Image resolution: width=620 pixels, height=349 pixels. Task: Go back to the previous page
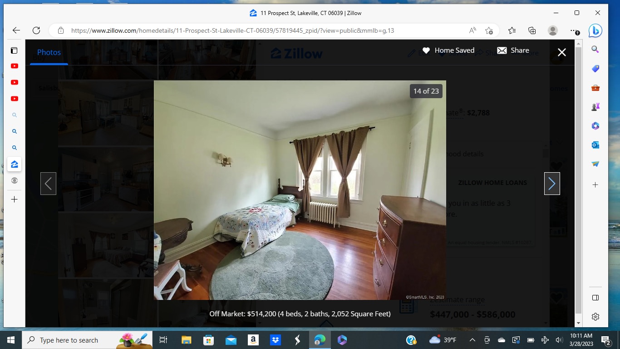coord(16,30)
